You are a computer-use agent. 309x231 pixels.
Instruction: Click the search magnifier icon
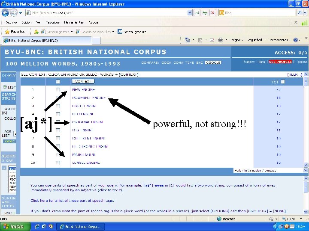click(300, 13)
